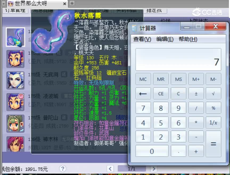Select the 神木林 character avatar

[15, 144]
